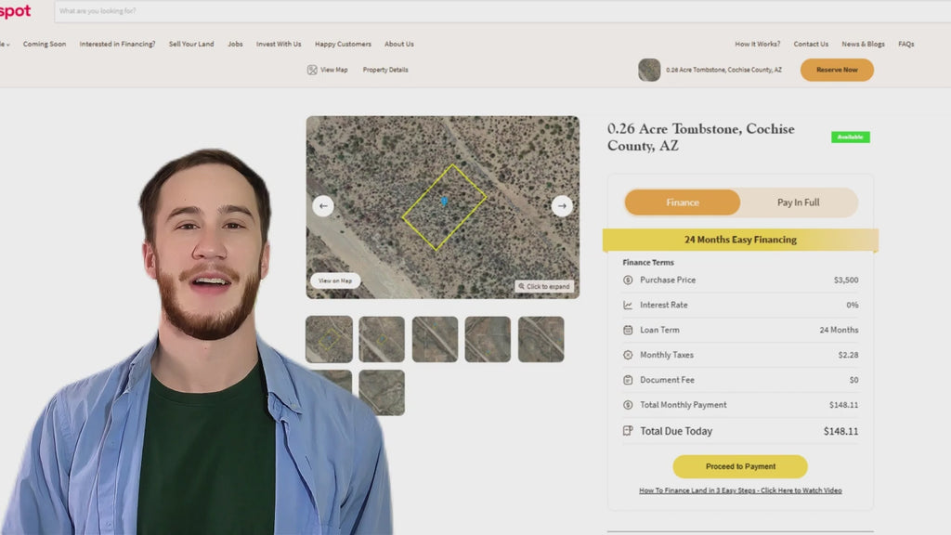Open the Happy Customers page

[x=343, y=44]
